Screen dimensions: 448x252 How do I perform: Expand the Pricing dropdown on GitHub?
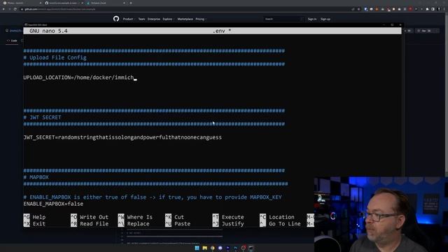tap(201, 19)
